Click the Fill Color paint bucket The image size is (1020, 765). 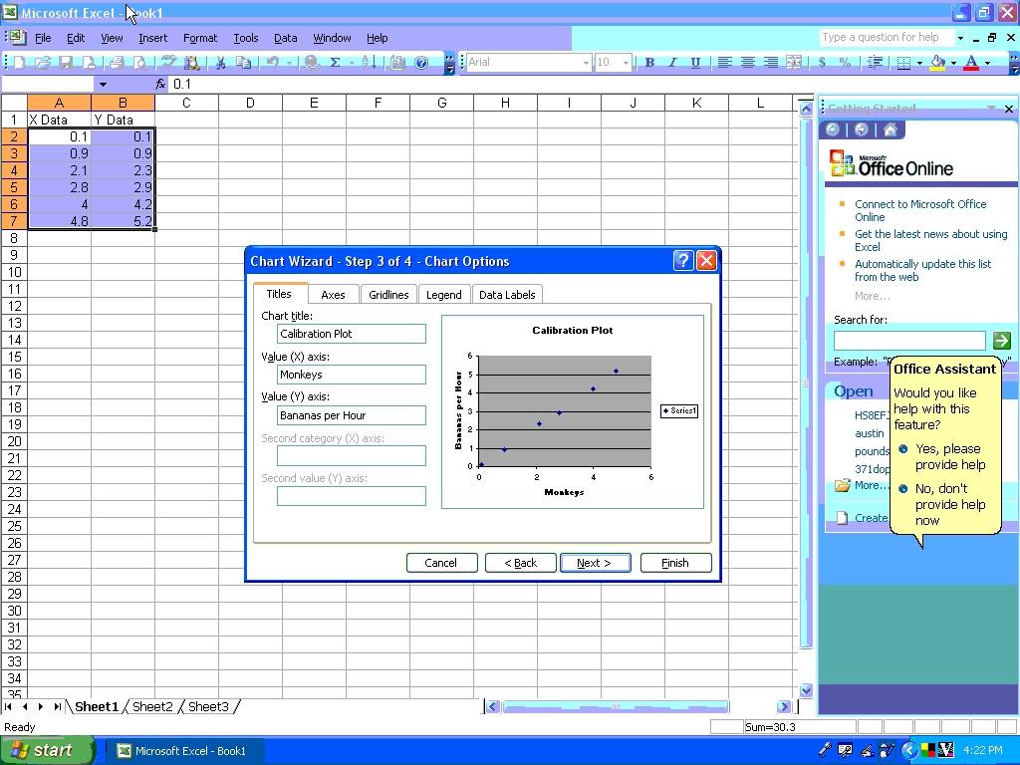pos(936,62)
